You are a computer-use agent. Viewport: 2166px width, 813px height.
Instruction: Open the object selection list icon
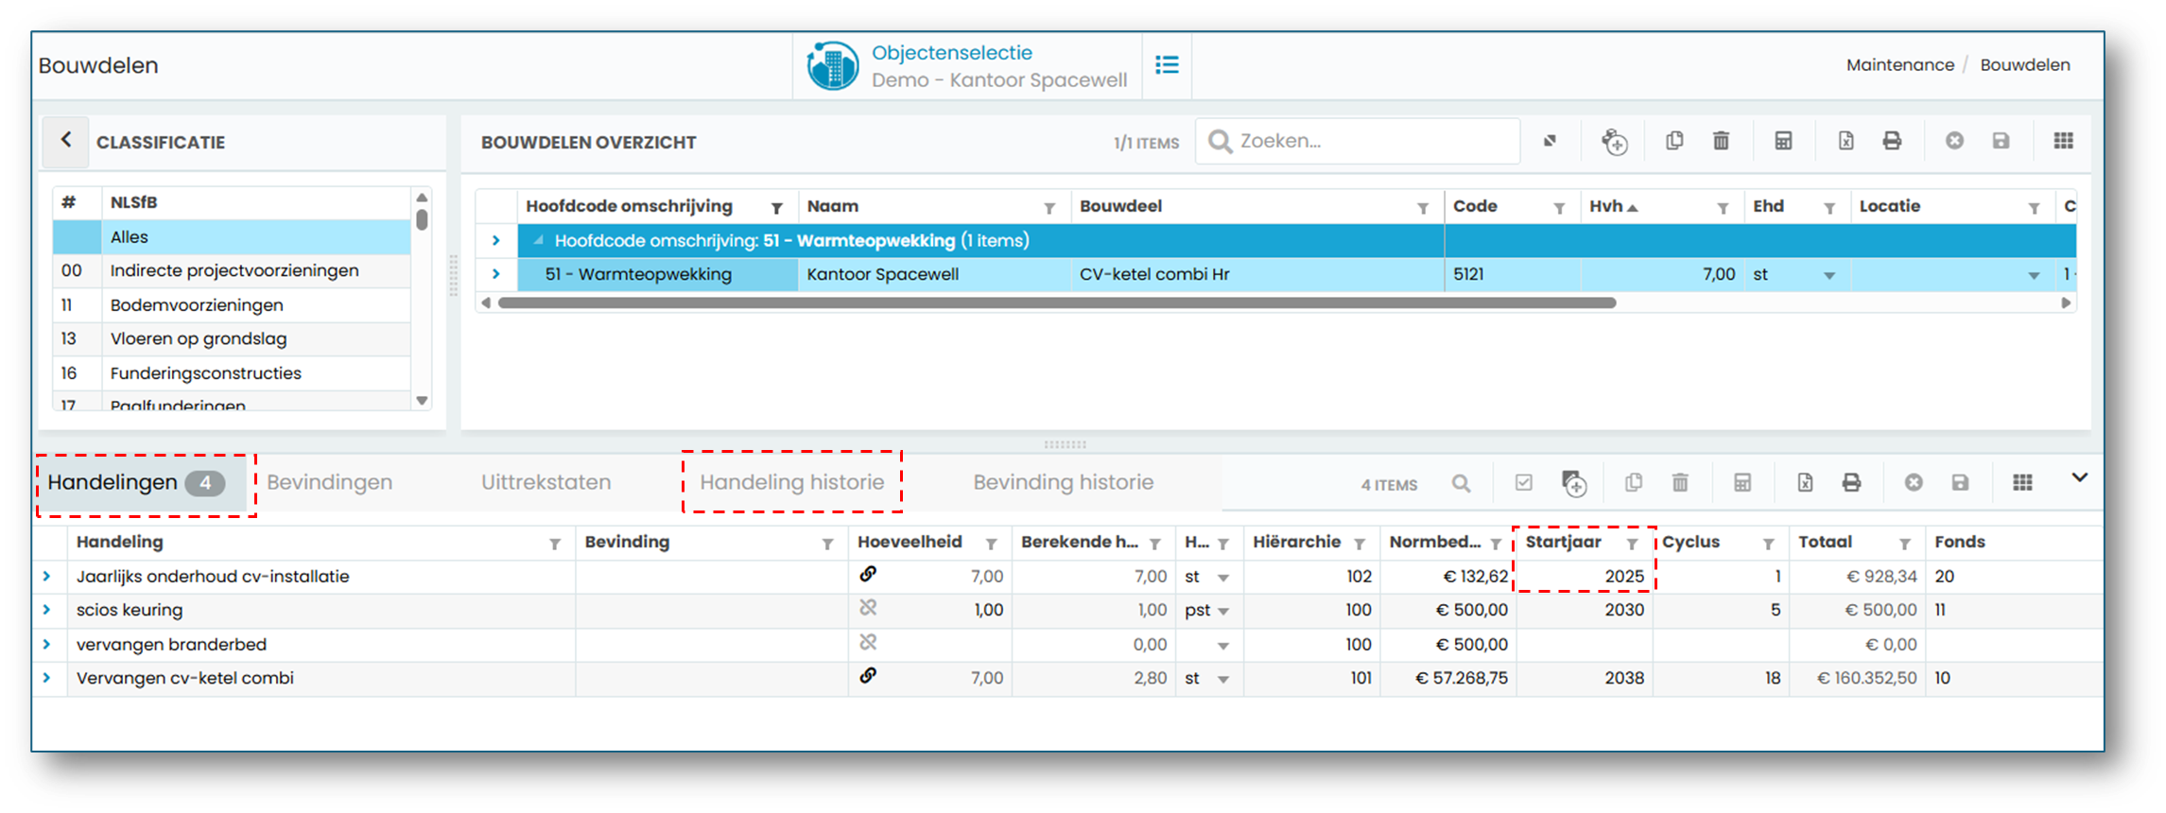1167,64
